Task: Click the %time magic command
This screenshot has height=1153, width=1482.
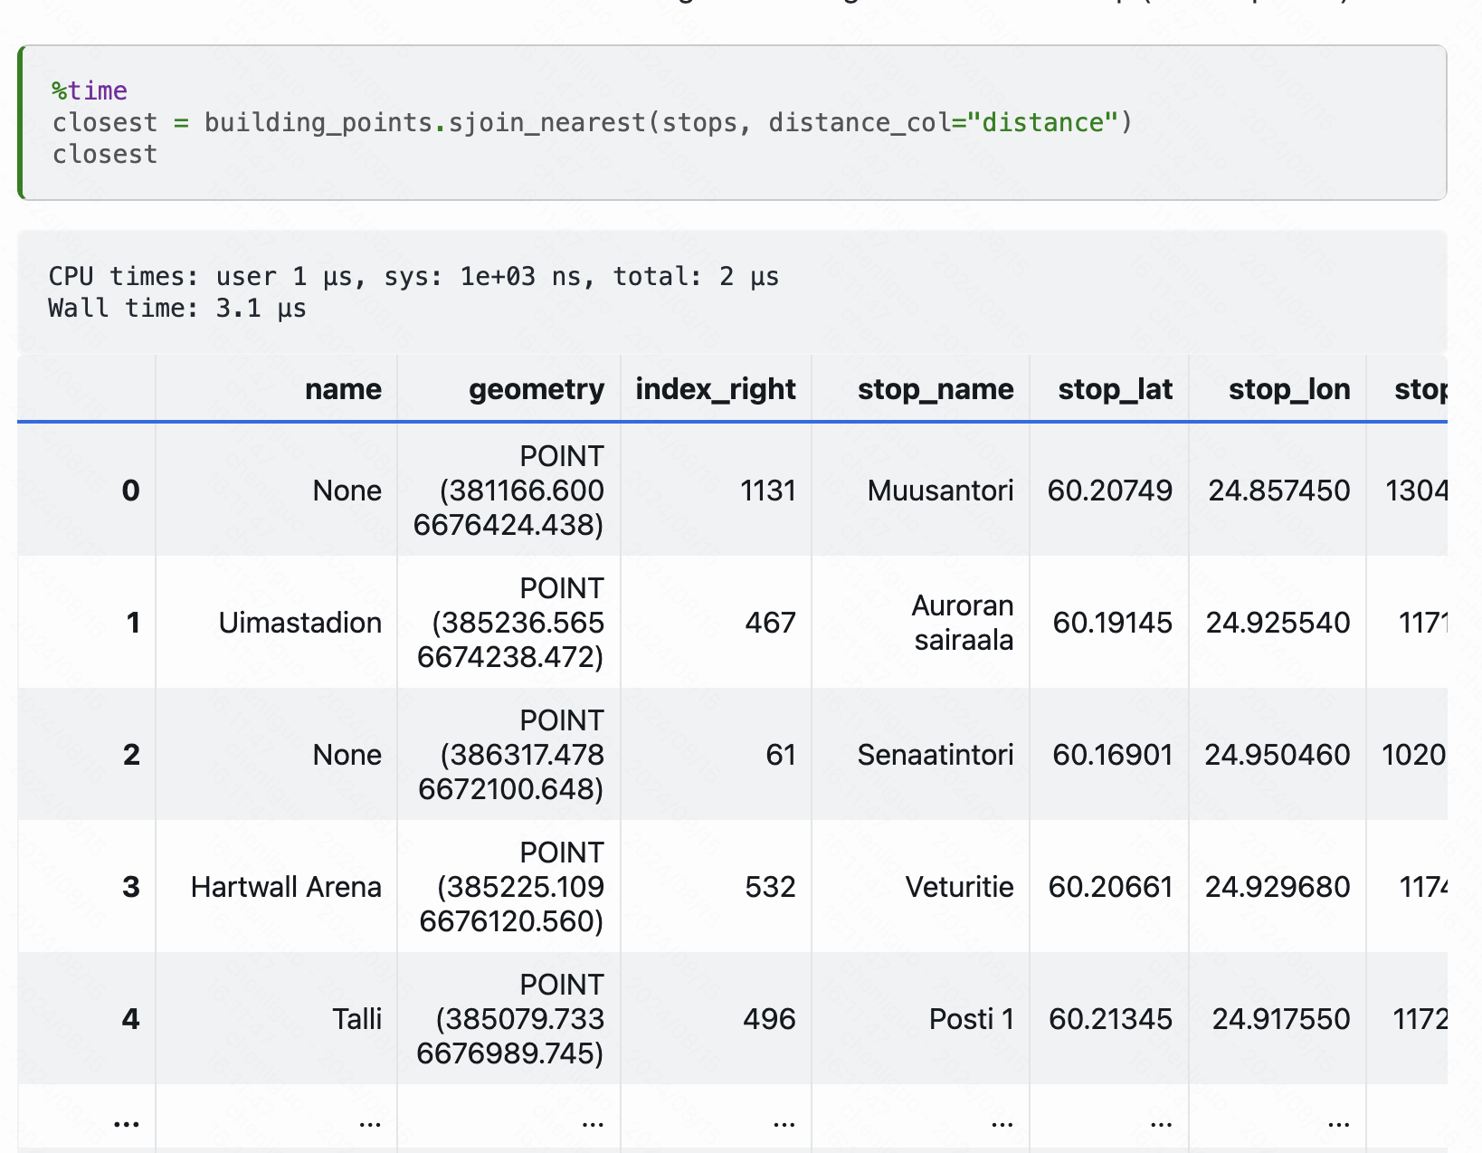Action: tap(90, 91)
